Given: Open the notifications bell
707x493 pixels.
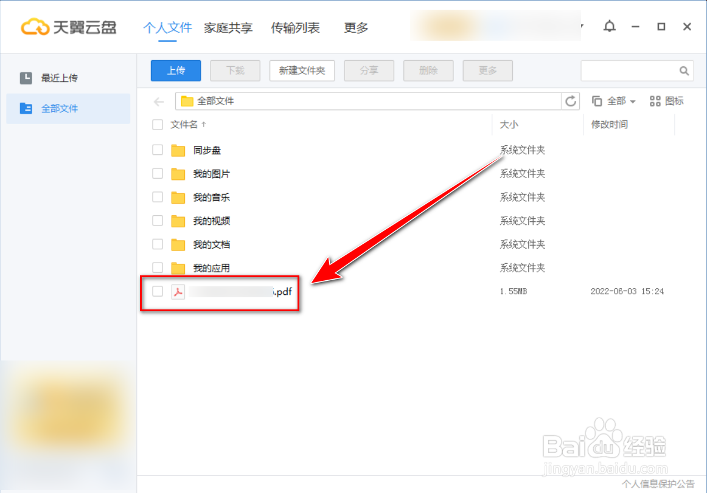Looking at the screenshot, I should (x=609, y=26).
